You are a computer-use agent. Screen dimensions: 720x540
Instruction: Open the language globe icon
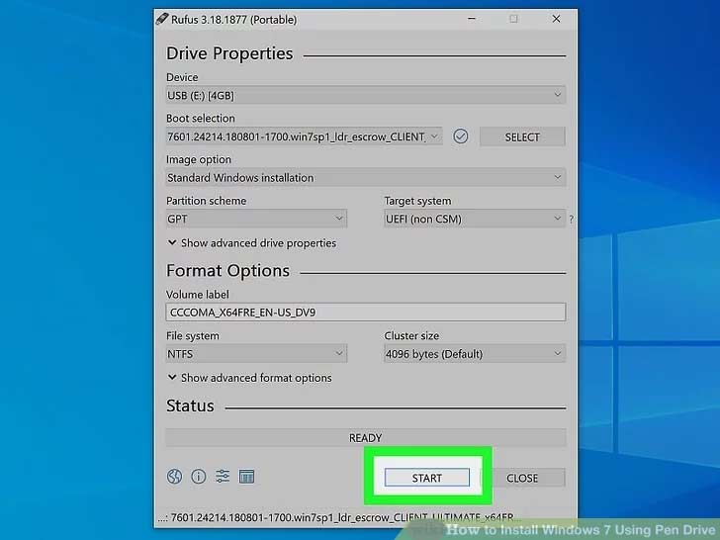[174, 477]
